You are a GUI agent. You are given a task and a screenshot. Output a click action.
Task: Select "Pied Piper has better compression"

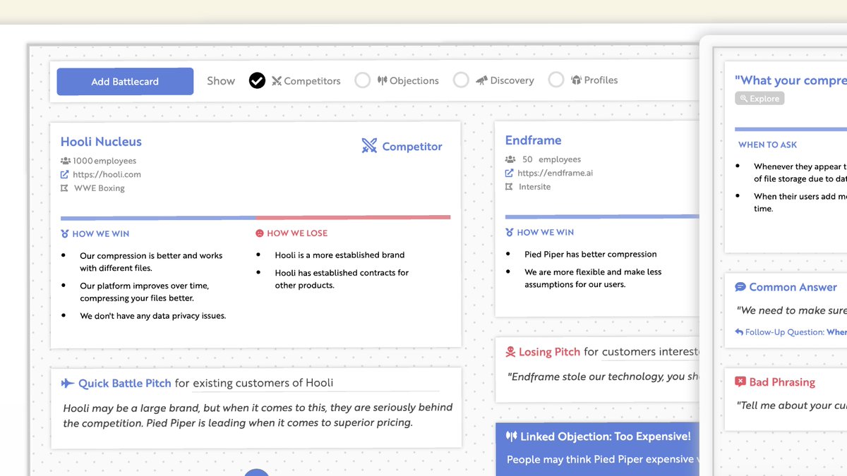(590, 254)
